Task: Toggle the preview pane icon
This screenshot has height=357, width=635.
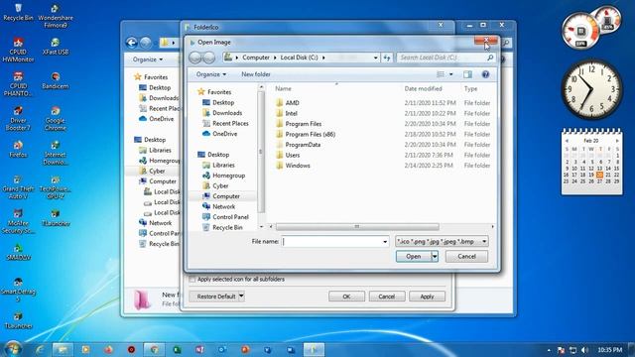Action: [x=467, y=74]
